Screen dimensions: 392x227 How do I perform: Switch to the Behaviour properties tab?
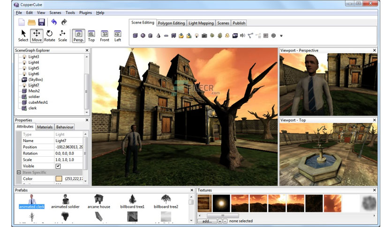coord(65,127)
